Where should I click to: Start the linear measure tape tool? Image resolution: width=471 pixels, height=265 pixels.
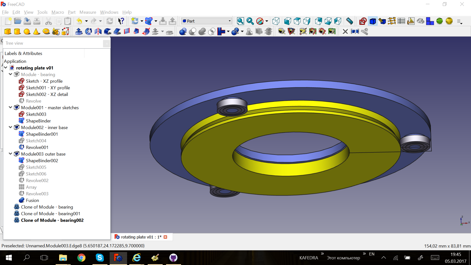point(282,32)
